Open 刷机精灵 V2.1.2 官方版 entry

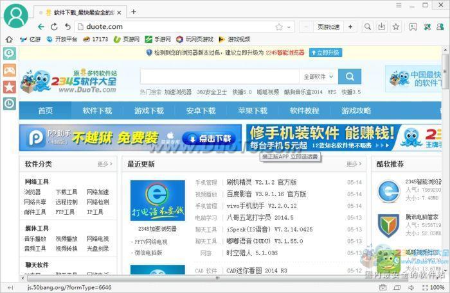click(x=261, y=182)
